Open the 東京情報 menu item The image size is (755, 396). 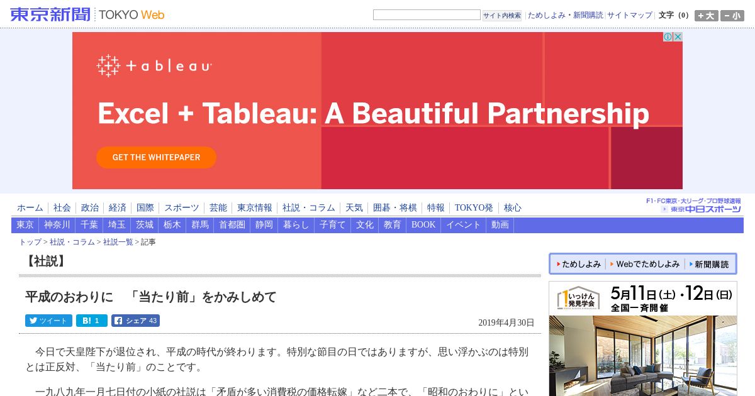pyautogui.click(x=255, y=207)
